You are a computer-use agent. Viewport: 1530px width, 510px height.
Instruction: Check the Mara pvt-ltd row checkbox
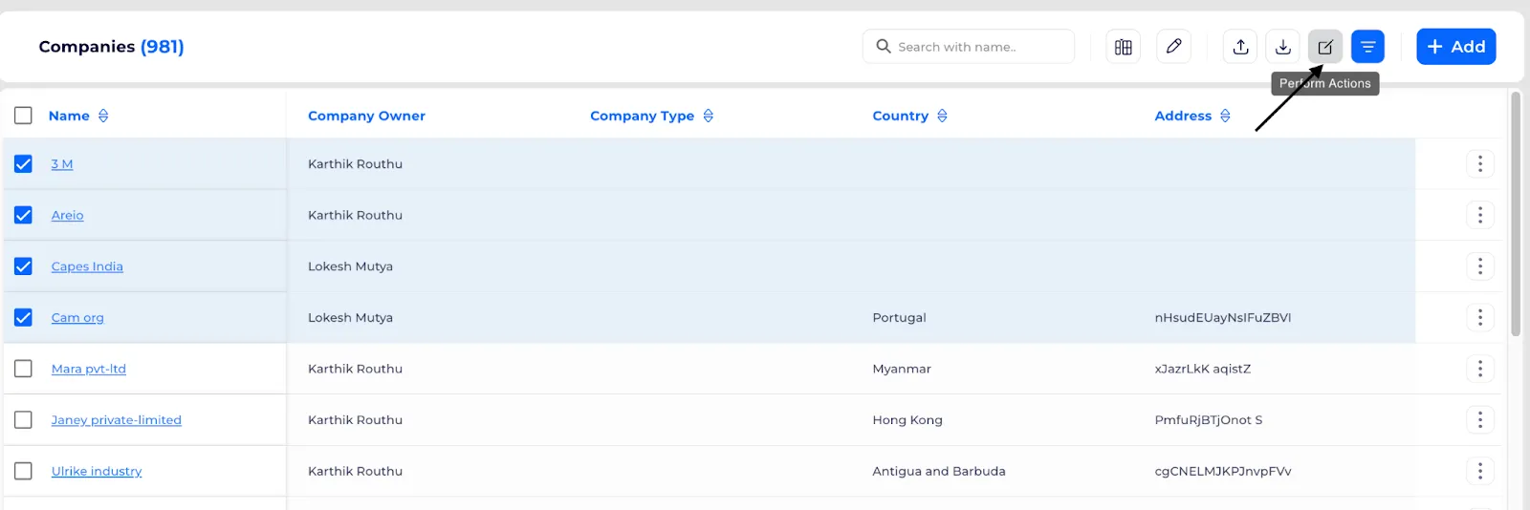tap(24, 369)
